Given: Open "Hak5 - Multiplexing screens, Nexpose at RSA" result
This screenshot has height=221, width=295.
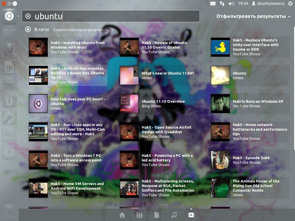Looking at the screenshot, I should [159, 188].
